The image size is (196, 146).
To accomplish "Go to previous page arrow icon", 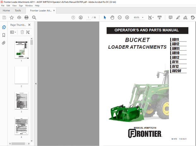I will click(73, 17).
